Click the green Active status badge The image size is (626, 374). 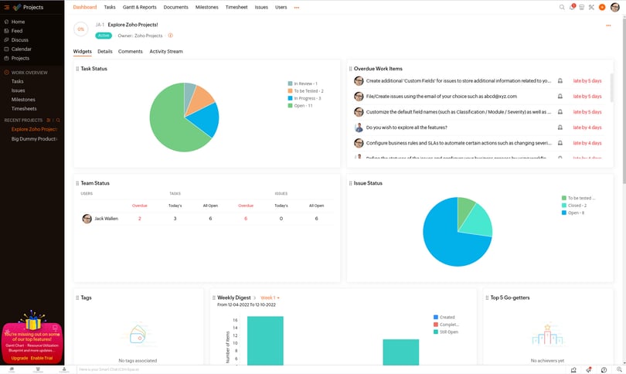(104, 36)
